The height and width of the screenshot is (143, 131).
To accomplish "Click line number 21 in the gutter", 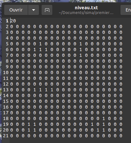I will 6,136.
